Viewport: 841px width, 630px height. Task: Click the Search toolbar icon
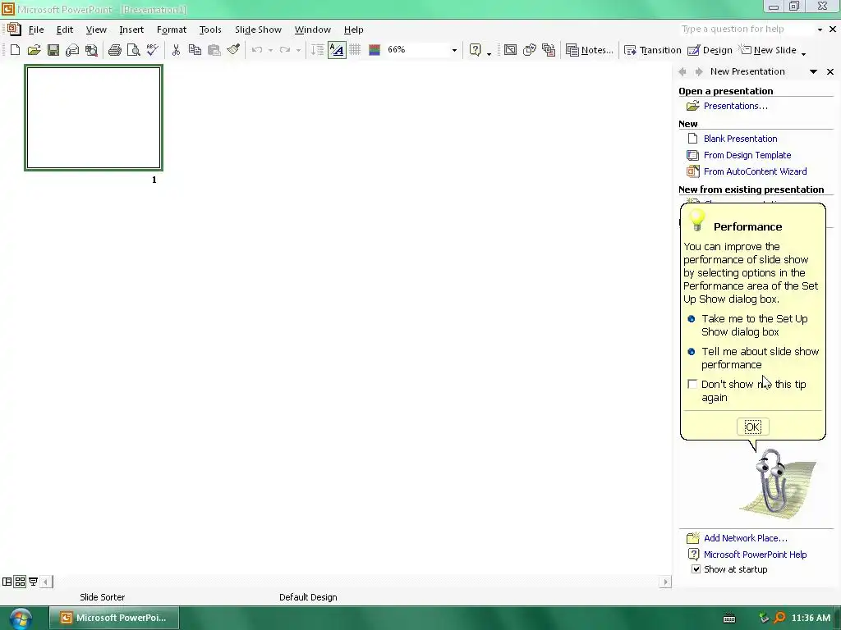pyautogui.click(x=91, y=50)
